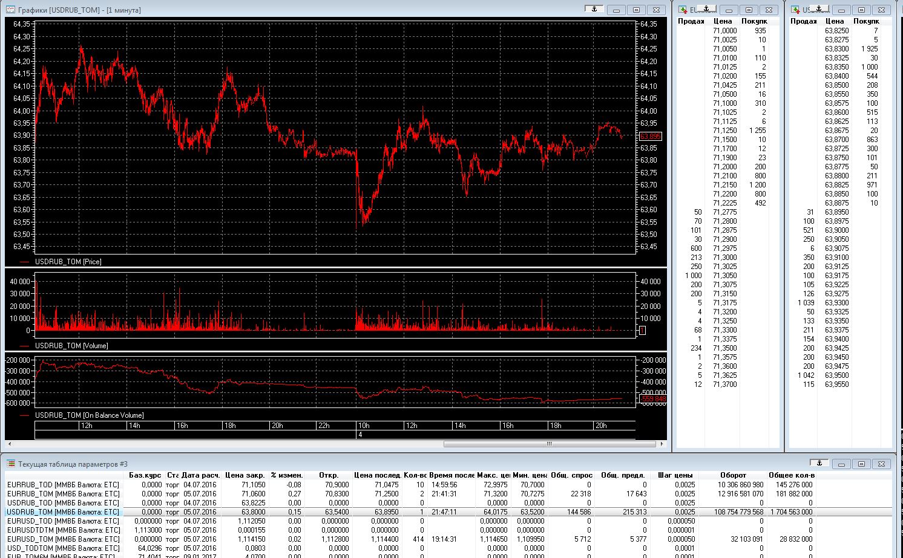The image size is (903, 558).
Task: Click the 'Цена' header in EUR order book
Action: click(x=722, y=21)
